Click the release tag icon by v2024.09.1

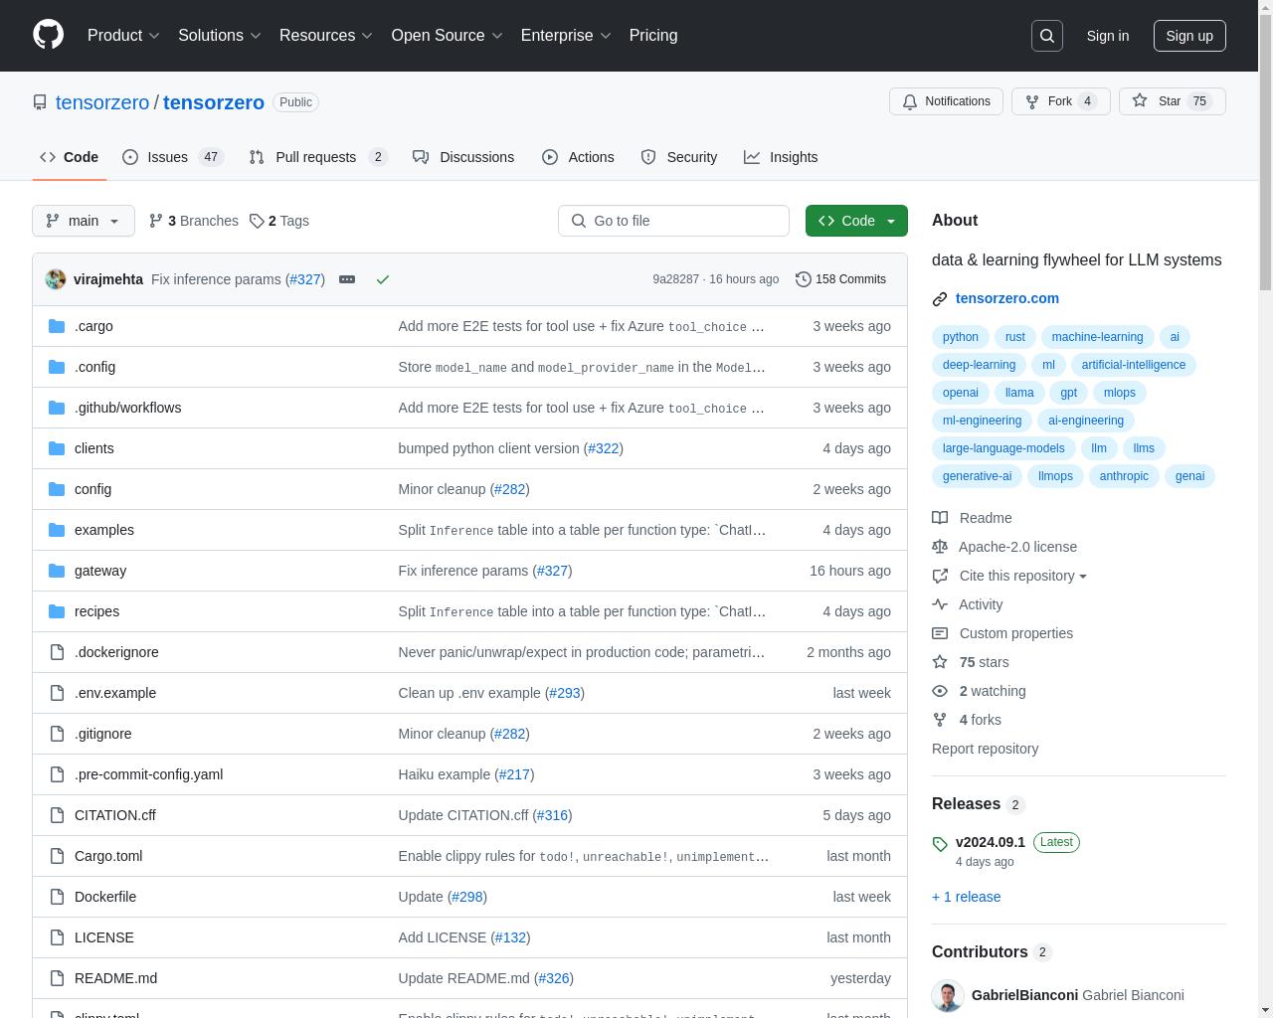pos(940,844)
